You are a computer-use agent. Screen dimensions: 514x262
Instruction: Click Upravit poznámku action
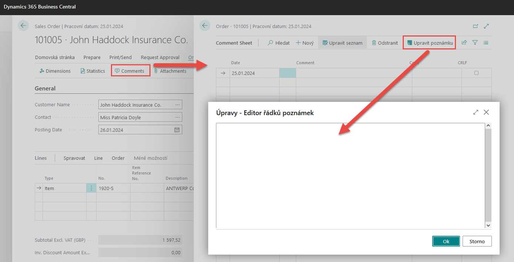[x=429, y=43]
